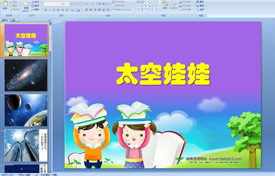Open the line spacing dropdown
Viewport: 275px width, 176px height.
click(109, 4)
